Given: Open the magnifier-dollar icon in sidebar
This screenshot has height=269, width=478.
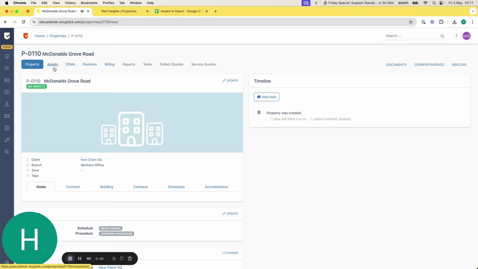Looking at the screenshot, I should click(x=7, y=152).
